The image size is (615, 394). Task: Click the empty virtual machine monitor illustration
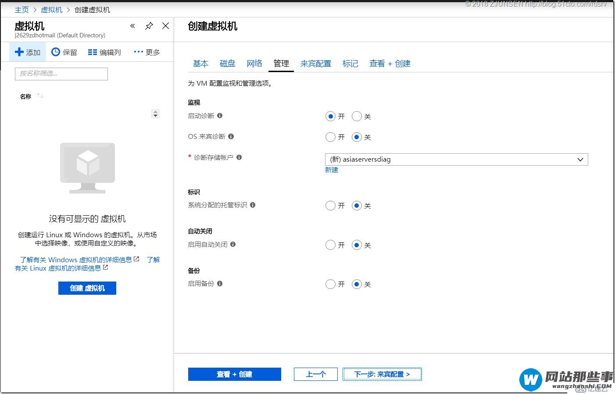88,168
